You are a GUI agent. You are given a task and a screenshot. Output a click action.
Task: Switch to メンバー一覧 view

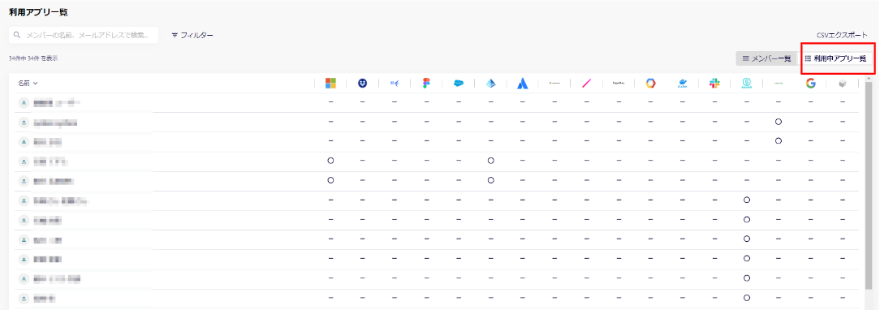[x=766, y=58]
